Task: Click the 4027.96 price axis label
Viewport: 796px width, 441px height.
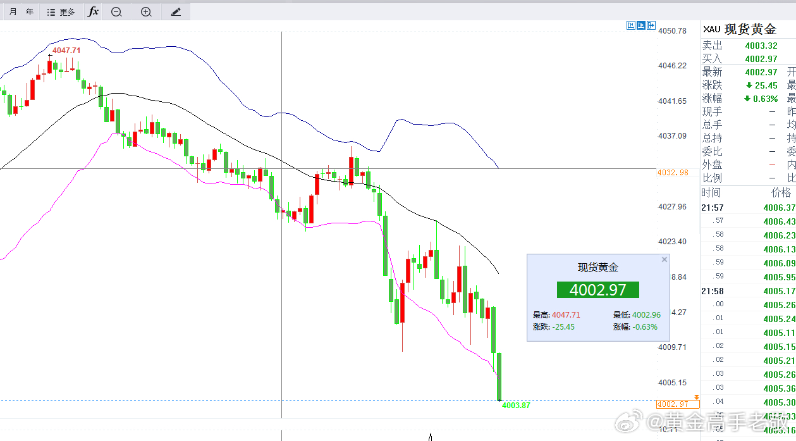Action: [673, 207]
